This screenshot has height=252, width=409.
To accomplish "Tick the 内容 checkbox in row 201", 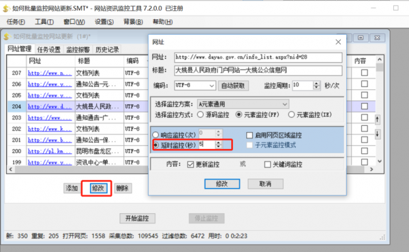I will click(x=365, y=140).
